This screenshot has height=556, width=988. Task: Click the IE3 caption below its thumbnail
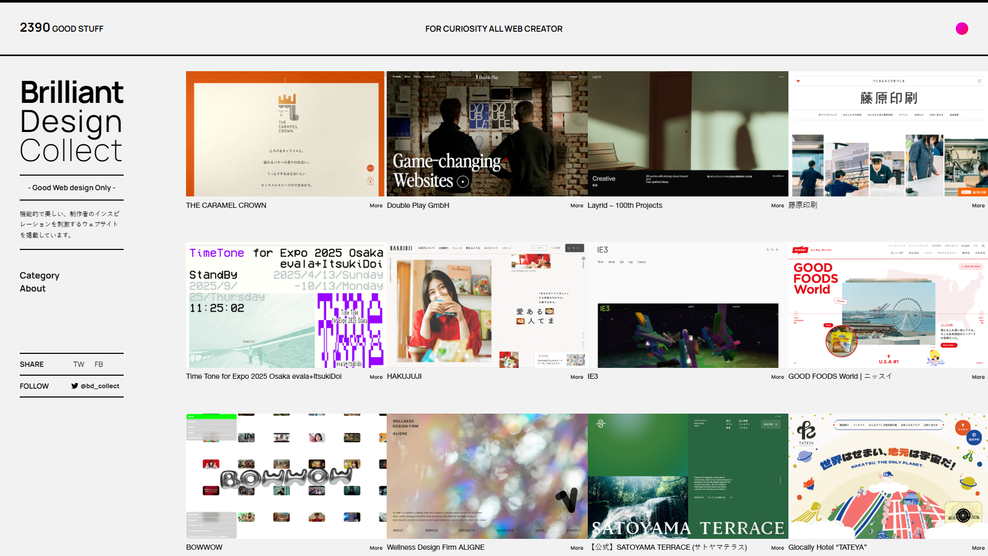(593, 376)
